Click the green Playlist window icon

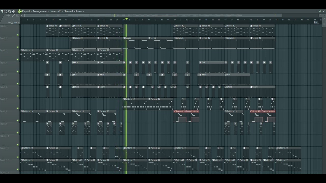19,11
